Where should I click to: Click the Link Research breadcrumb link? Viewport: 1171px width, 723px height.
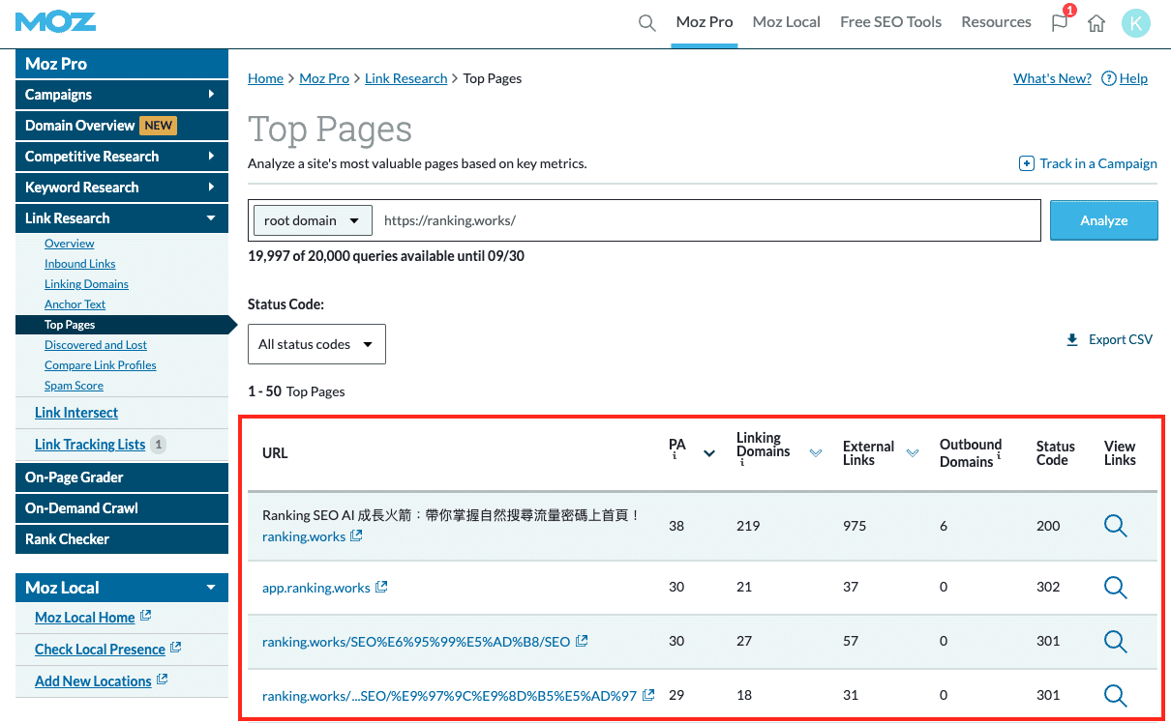point(406,78)
